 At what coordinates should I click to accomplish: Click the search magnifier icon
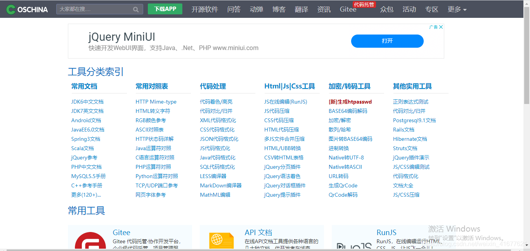coord(136,9)
